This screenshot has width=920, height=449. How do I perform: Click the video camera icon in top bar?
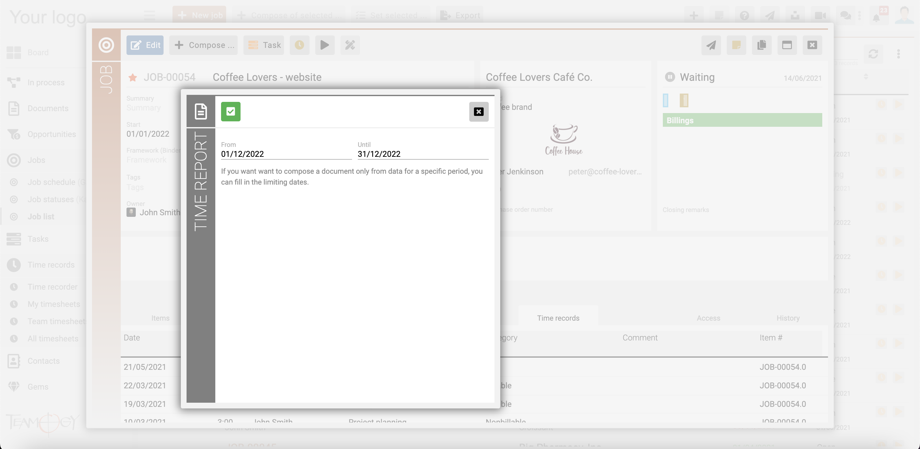(x=820, y=15)
